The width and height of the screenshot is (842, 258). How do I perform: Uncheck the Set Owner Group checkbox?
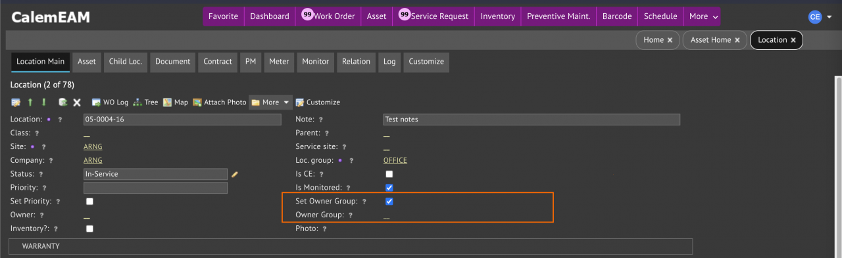(x=389, y=202)
